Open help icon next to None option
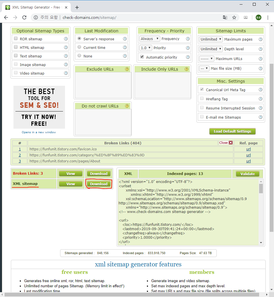274x297 pixels. pyautogui.click(x=125, y=56)
